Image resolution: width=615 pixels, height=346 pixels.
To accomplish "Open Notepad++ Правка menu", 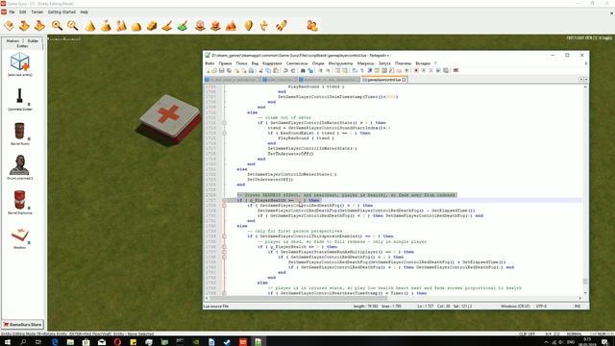I will coord(225,63).
